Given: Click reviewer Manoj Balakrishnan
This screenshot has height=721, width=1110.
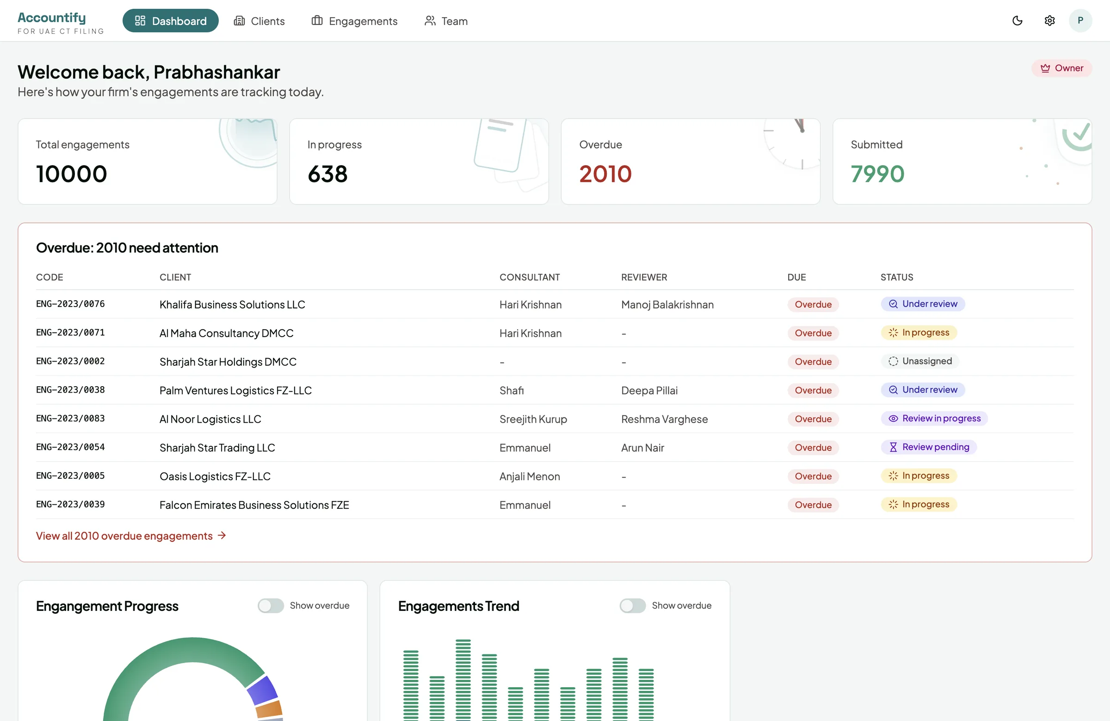Looking at the screenshot, I should coord(667,304).
